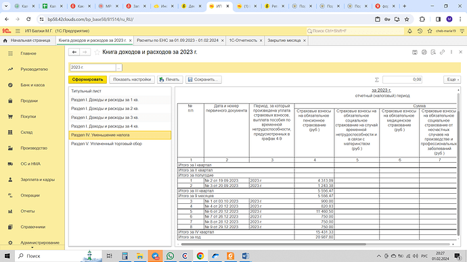Select Раздел I за 2 кв.
This screenshot has width=467, height=262.
tap(120, 109)
